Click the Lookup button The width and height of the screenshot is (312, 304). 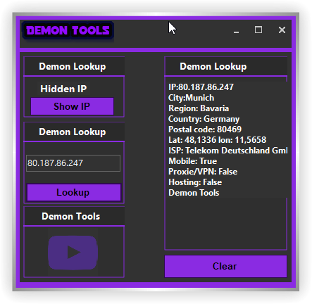click(74, 192)
